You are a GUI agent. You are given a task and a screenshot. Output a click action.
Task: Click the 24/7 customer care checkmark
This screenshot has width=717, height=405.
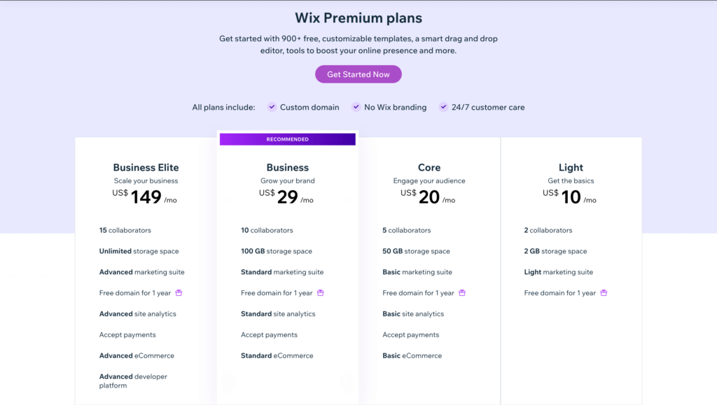click(443, 107)
